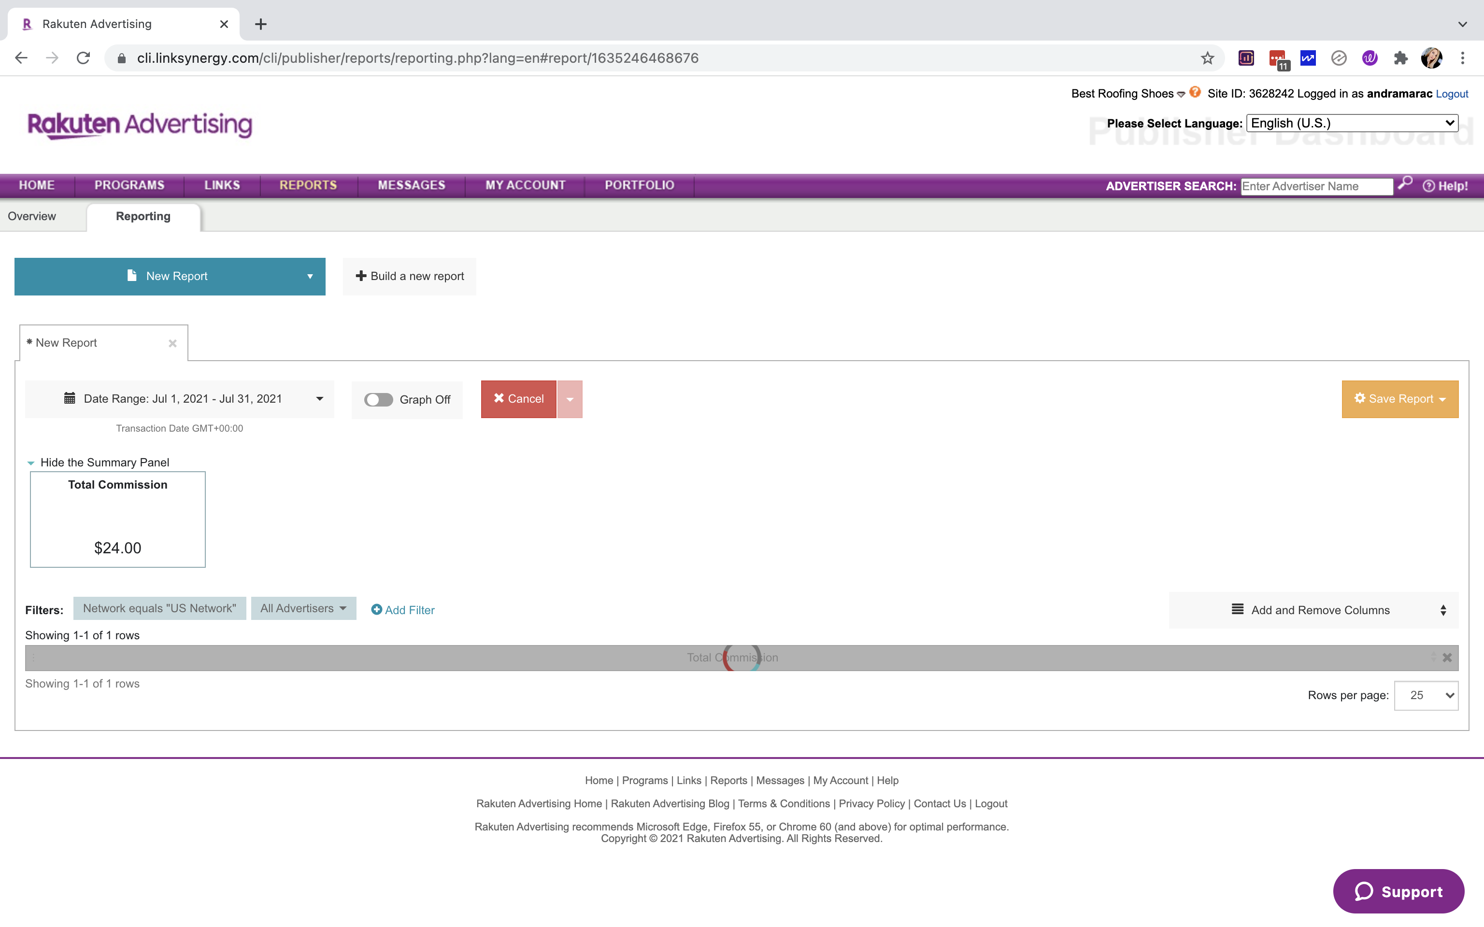
Task: Open the Support chat button
Action: point(1399,891)
